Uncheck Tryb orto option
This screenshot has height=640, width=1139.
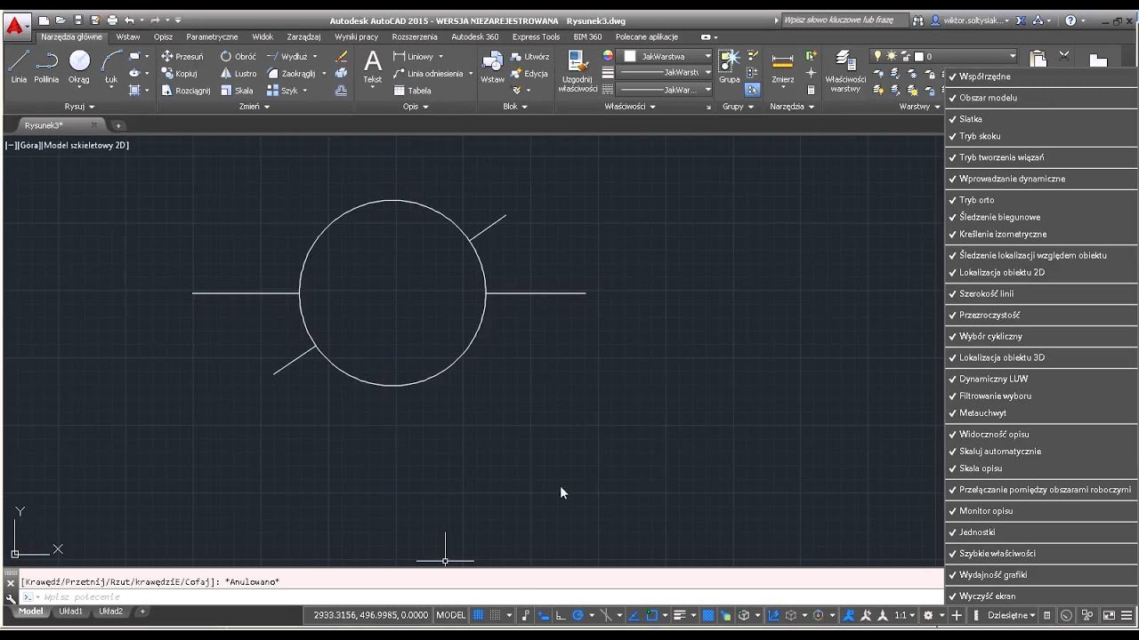[1041, 200]
